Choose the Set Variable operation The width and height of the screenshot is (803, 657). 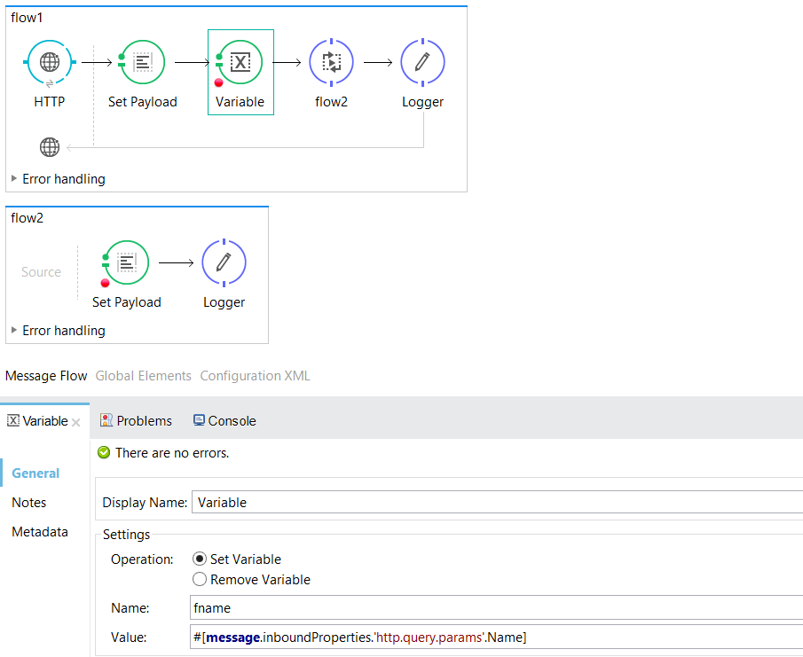(200, 559)
